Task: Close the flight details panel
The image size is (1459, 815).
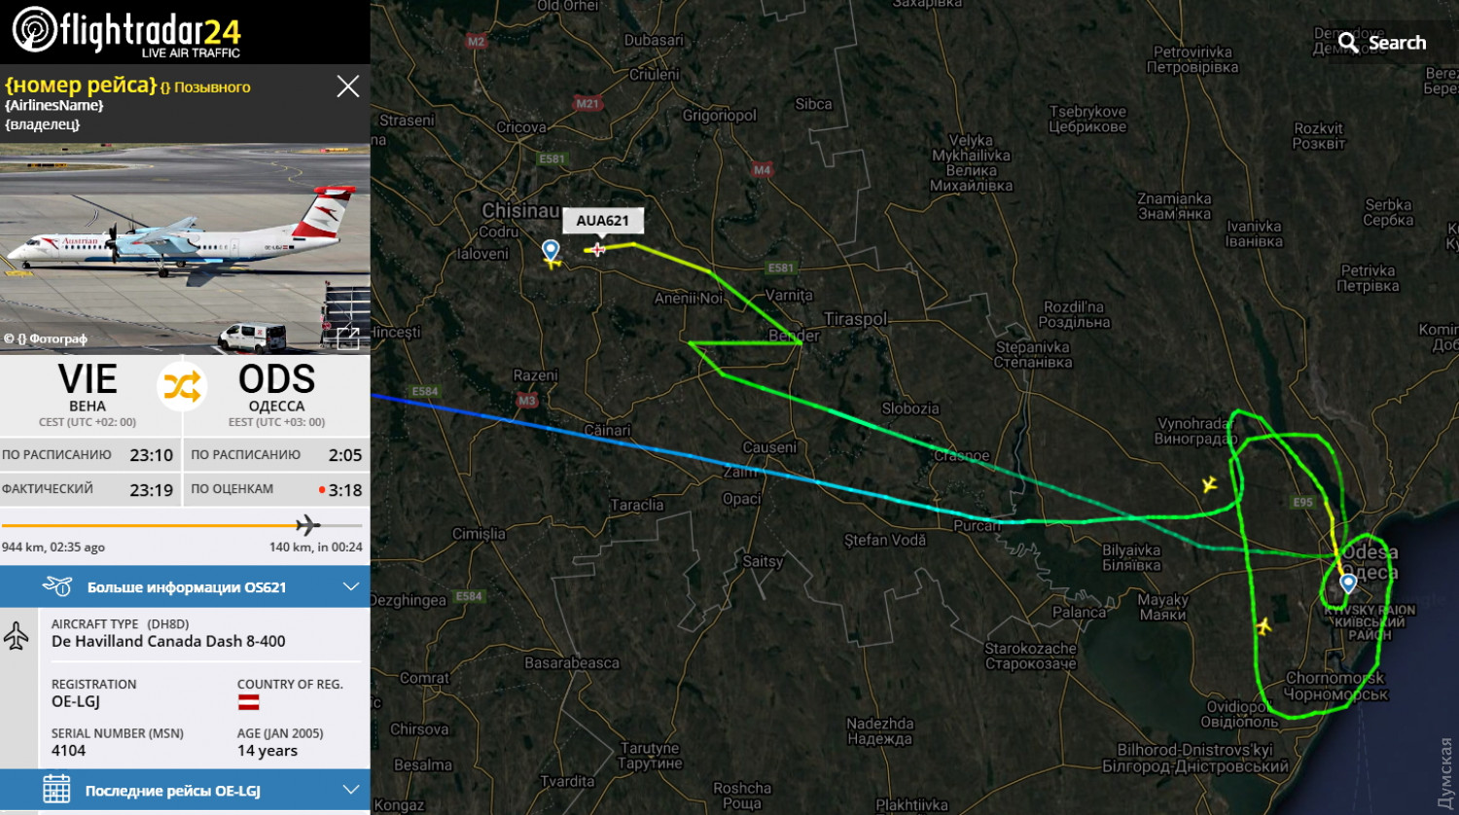Action: pyautogui.click(x=347, y=87)
